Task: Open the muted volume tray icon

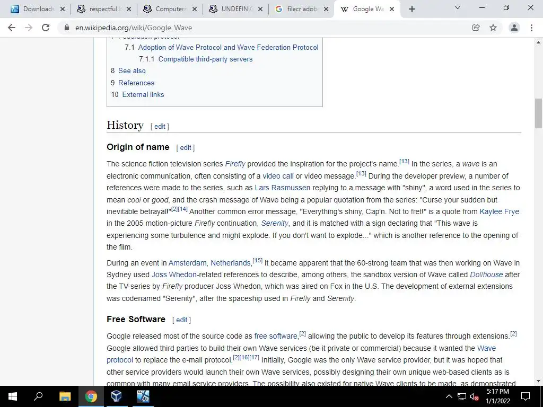Action: coord(475,396)
